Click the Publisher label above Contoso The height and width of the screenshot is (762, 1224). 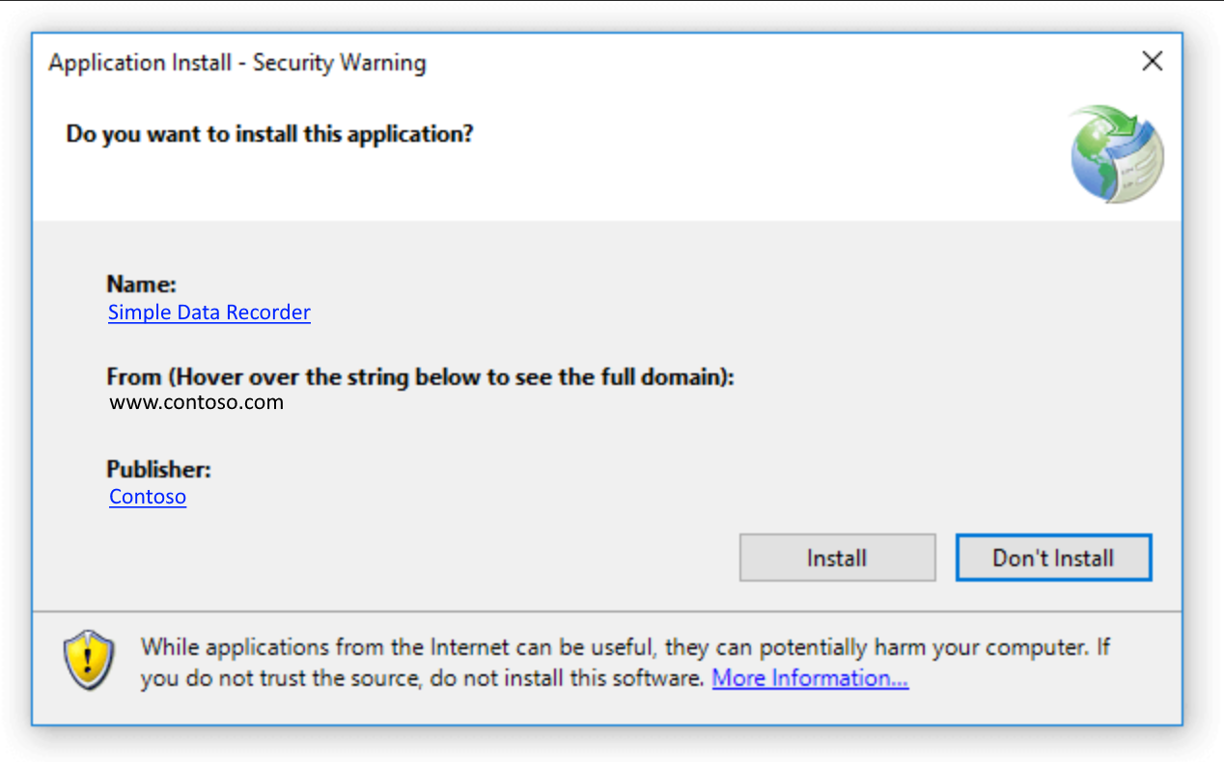pos(158,470)
